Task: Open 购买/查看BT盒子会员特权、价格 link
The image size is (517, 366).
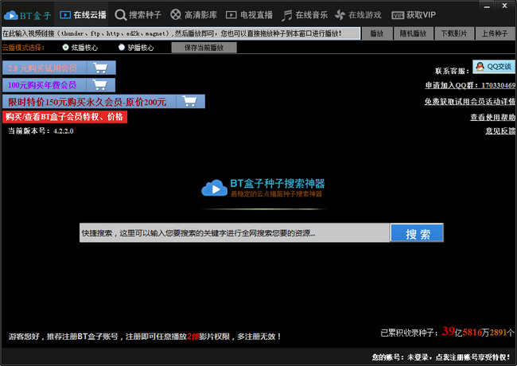Action: point(64,117)
